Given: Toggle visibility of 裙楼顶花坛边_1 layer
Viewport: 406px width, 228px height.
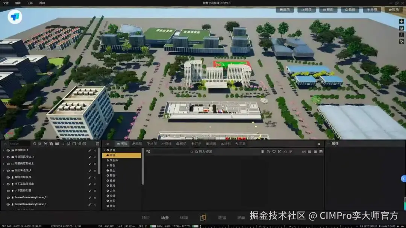Looking at the screenshot, I should click(x=8, y=157).
